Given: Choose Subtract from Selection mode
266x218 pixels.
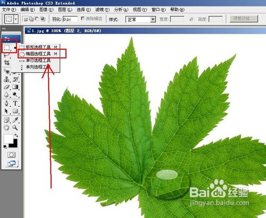Looking at the screenshot, I should 37,19.
